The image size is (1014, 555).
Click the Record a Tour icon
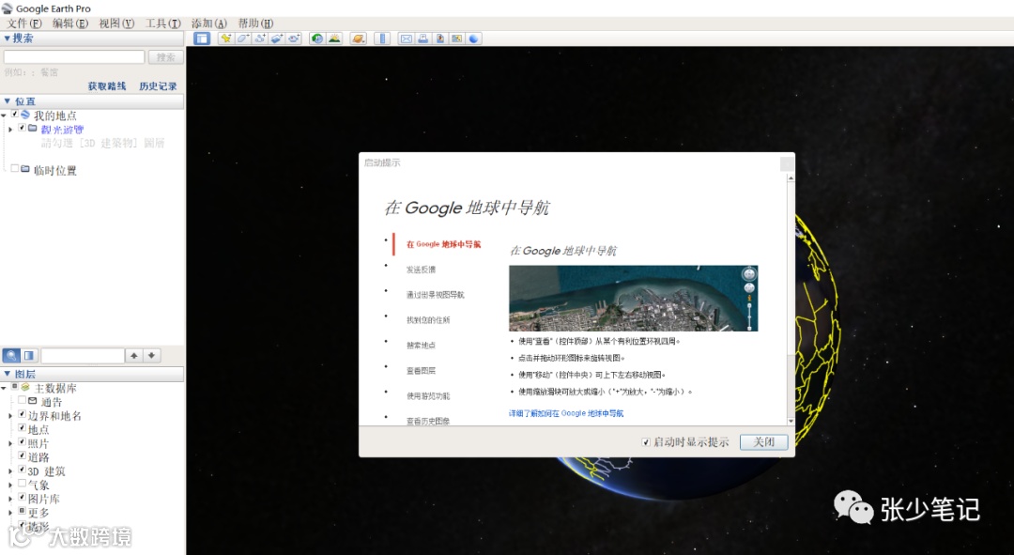pos(294,39)
